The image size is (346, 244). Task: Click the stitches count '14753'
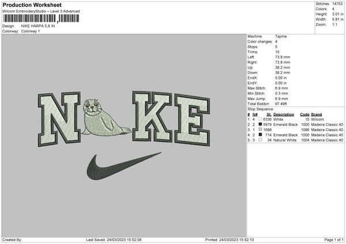pos(337,4)
